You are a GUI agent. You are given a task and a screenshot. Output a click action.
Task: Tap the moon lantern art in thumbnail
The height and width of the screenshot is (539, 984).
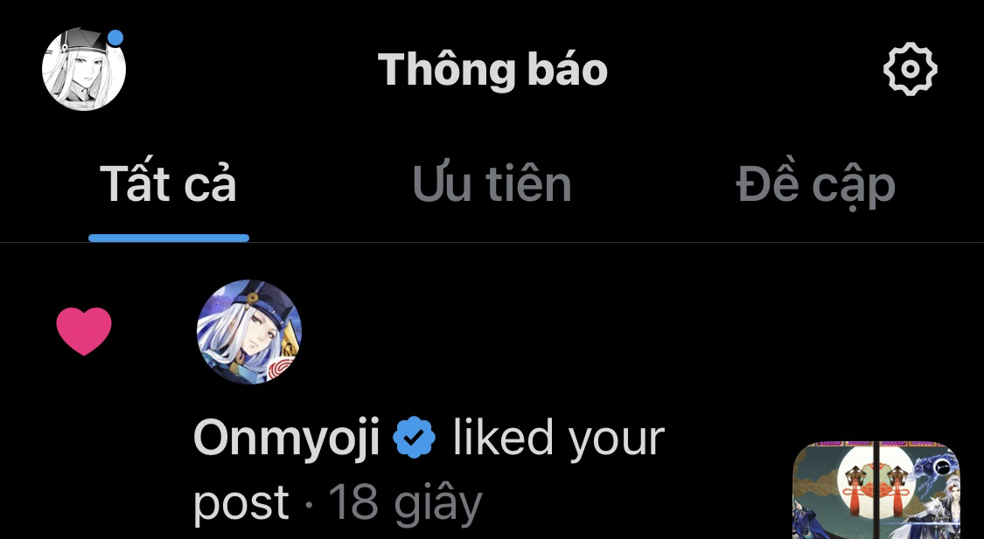click(x=876, y=482)
